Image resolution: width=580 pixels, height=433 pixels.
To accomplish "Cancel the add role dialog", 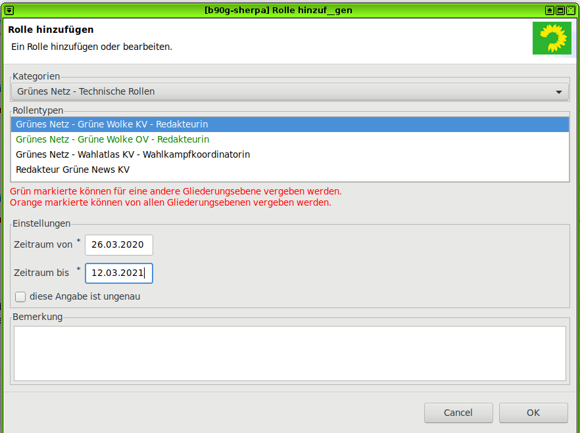I will coord(458,413).
